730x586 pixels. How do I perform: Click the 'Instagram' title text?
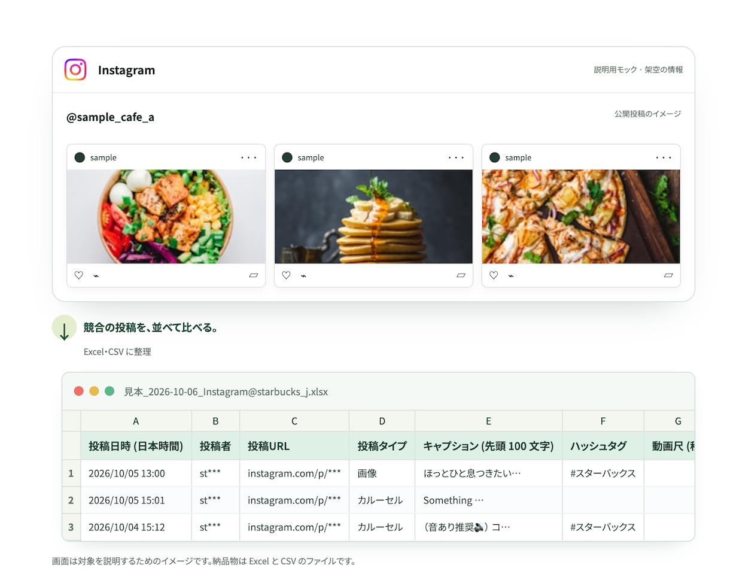[126, 70]
